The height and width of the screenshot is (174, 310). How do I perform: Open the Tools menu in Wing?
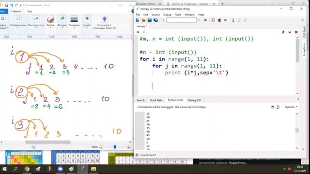[178, 14]
